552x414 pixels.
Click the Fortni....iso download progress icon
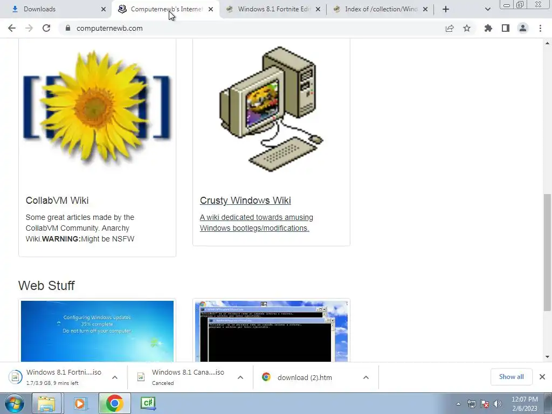[15, 377]
